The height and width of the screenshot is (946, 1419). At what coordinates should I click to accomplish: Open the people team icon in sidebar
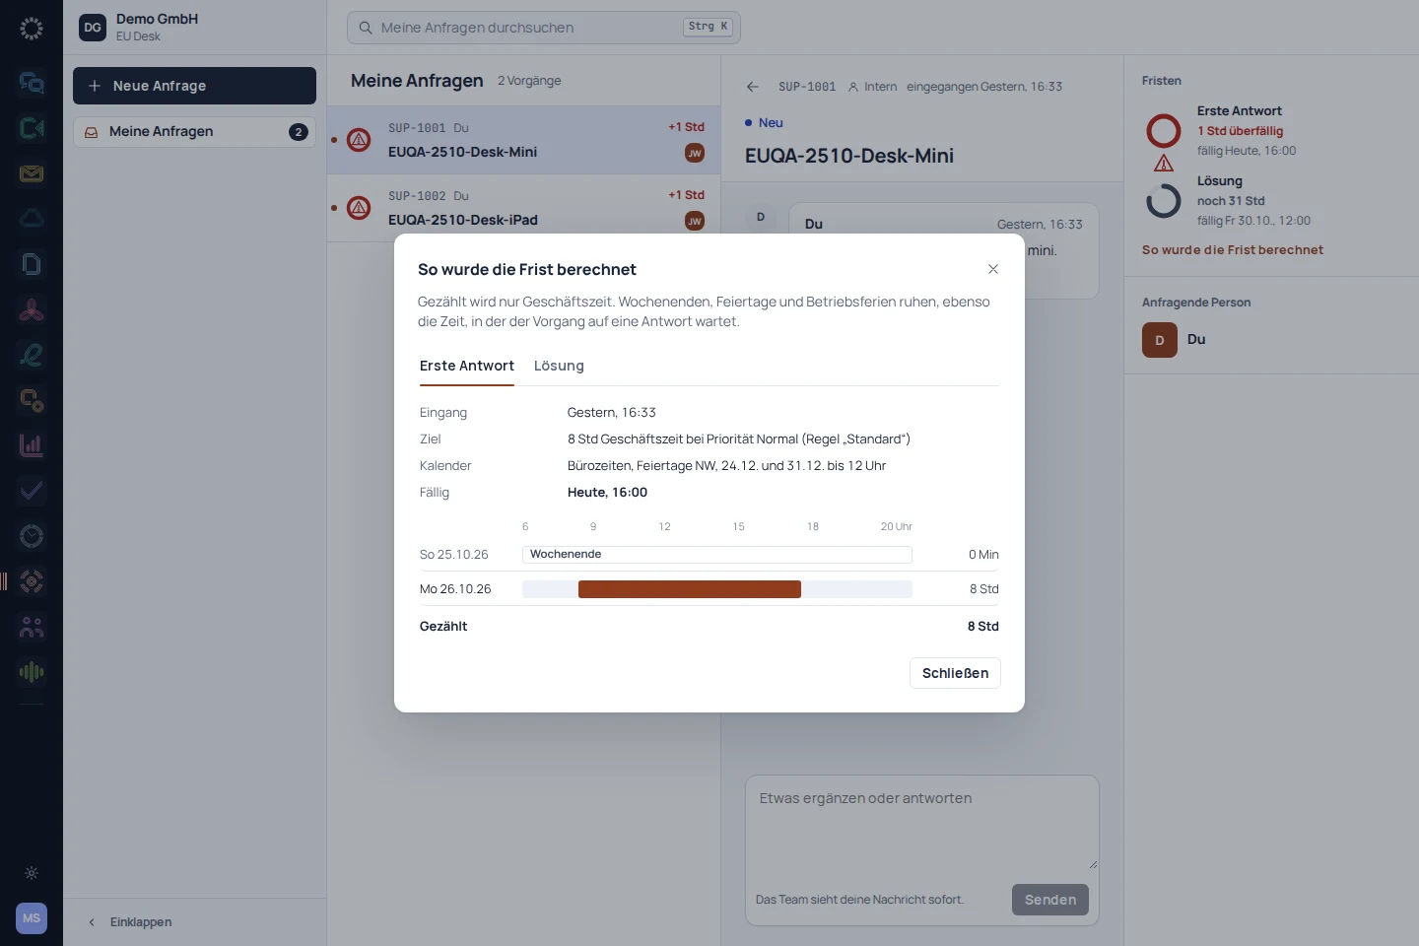(x=32, y=627)
